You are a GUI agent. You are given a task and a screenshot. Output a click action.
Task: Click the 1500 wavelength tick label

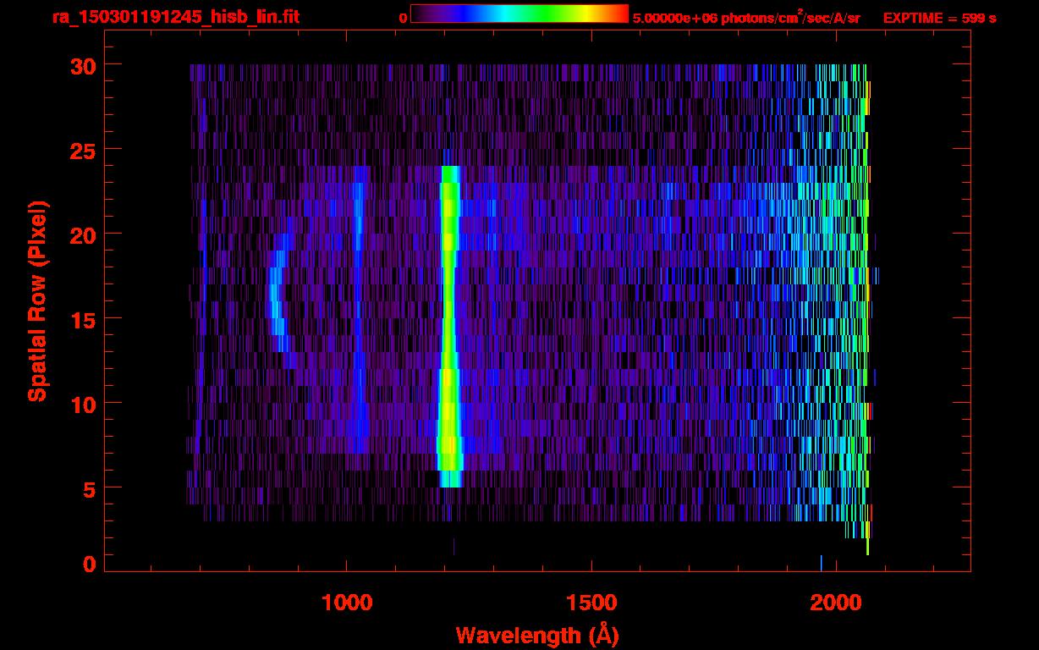click(591, 603)
